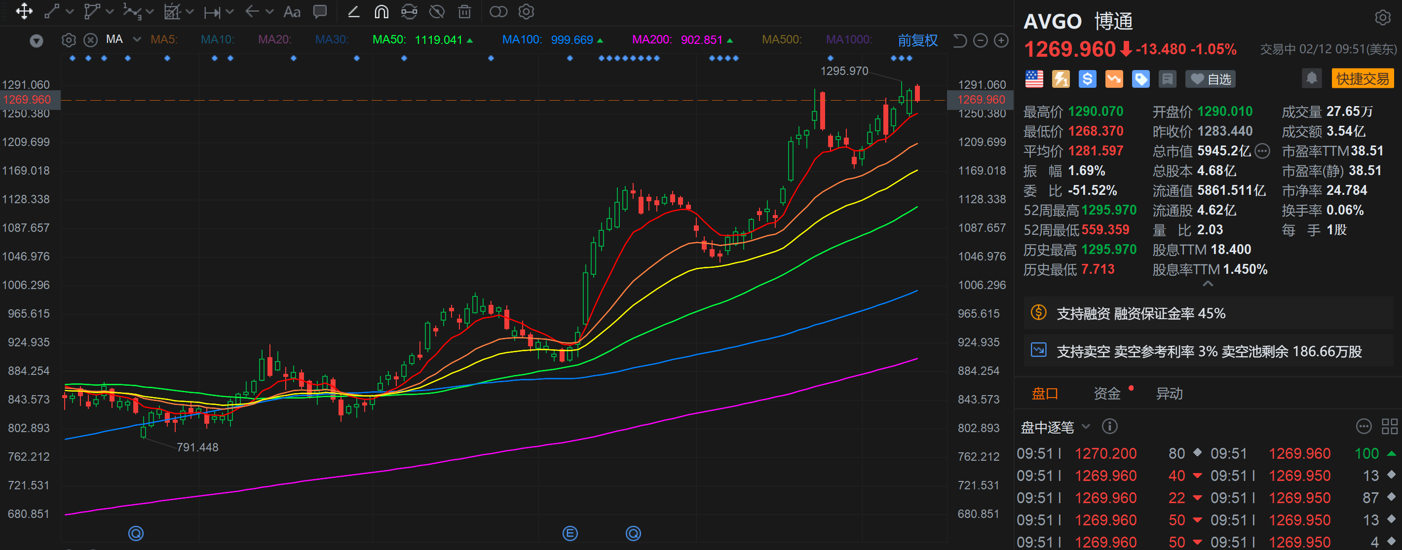This screenshot has height=550, width=1402.
Task: Select the Fibonacci/Gann drawing tool
Action: [172, 11]
